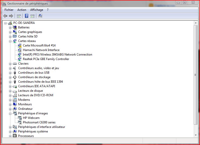Click the show/hide console tree toolbar icon
The image size is (200, 145).
19,16
